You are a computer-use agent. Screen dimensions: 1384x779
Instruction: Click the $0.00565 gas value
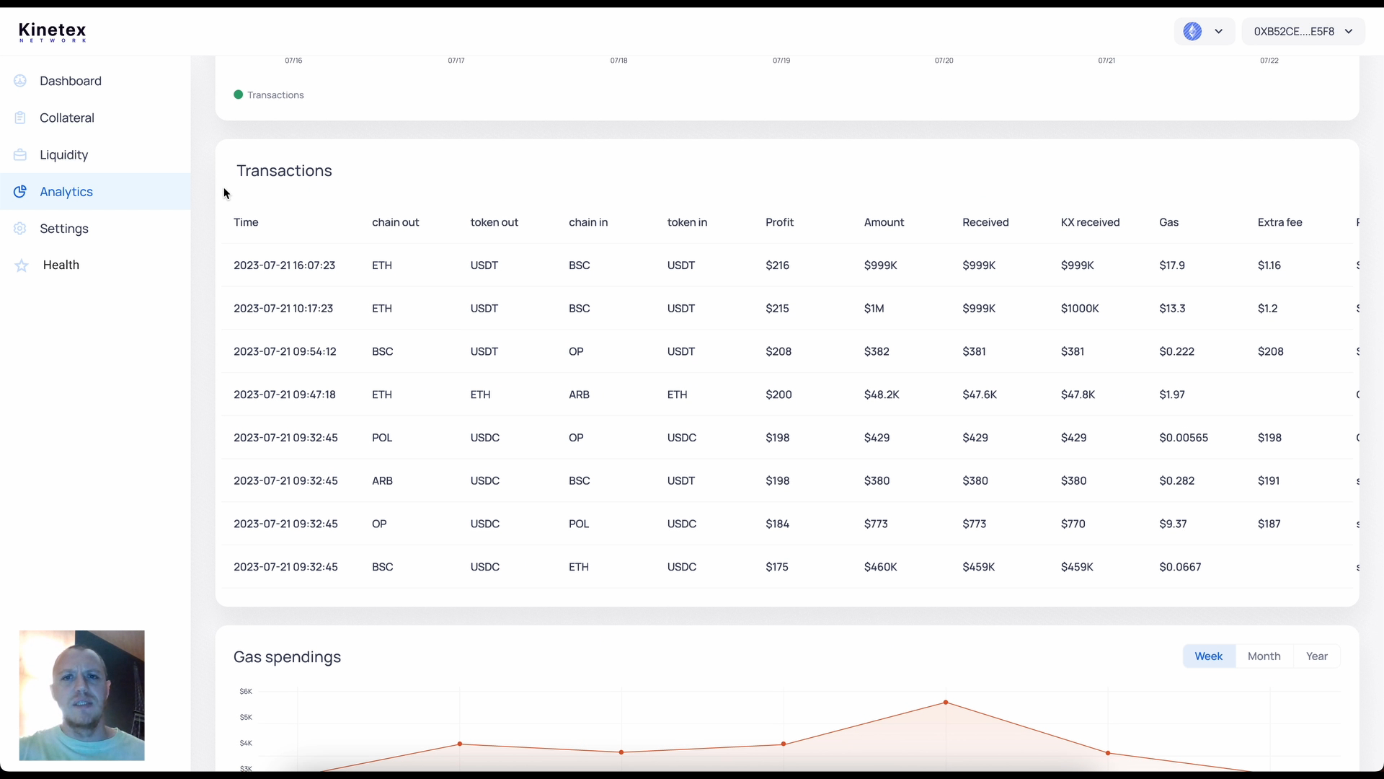point(1184,438)
